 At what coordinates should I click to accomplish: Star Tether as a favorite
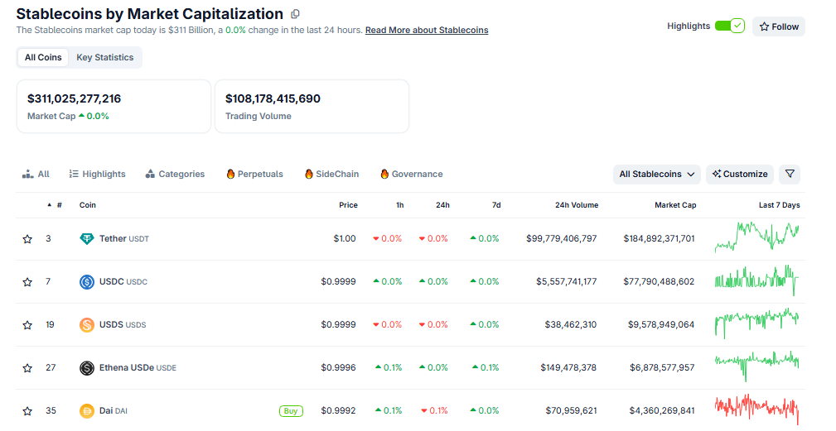tap(27, 239)
